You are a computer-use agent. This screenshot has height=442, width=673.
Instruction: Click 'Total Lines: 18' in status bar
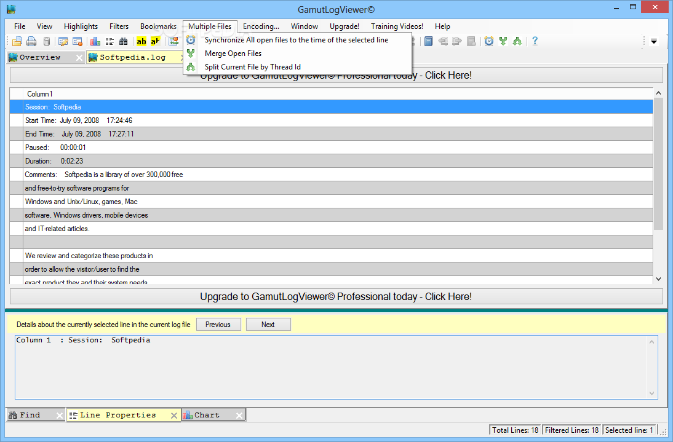click(515, 430)
